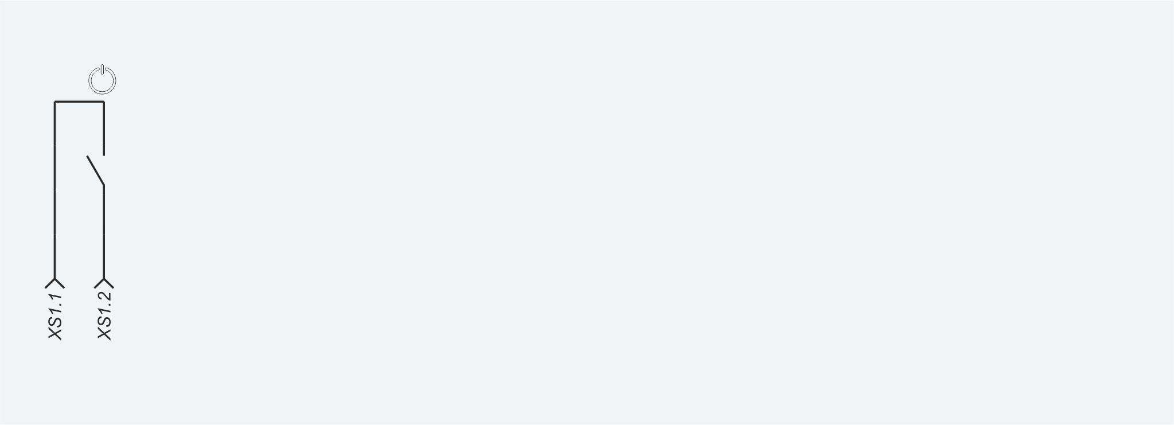Click the top-right wire corner below power icon
This screenshot has width=1174, height=425.
pos(104,102)
